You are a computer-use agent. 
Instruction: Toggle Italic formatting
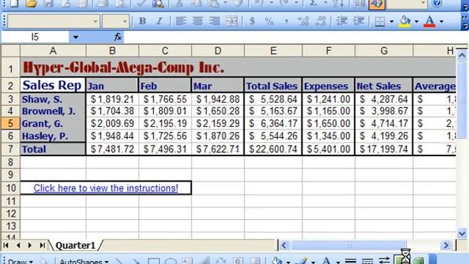coord(160,21)
